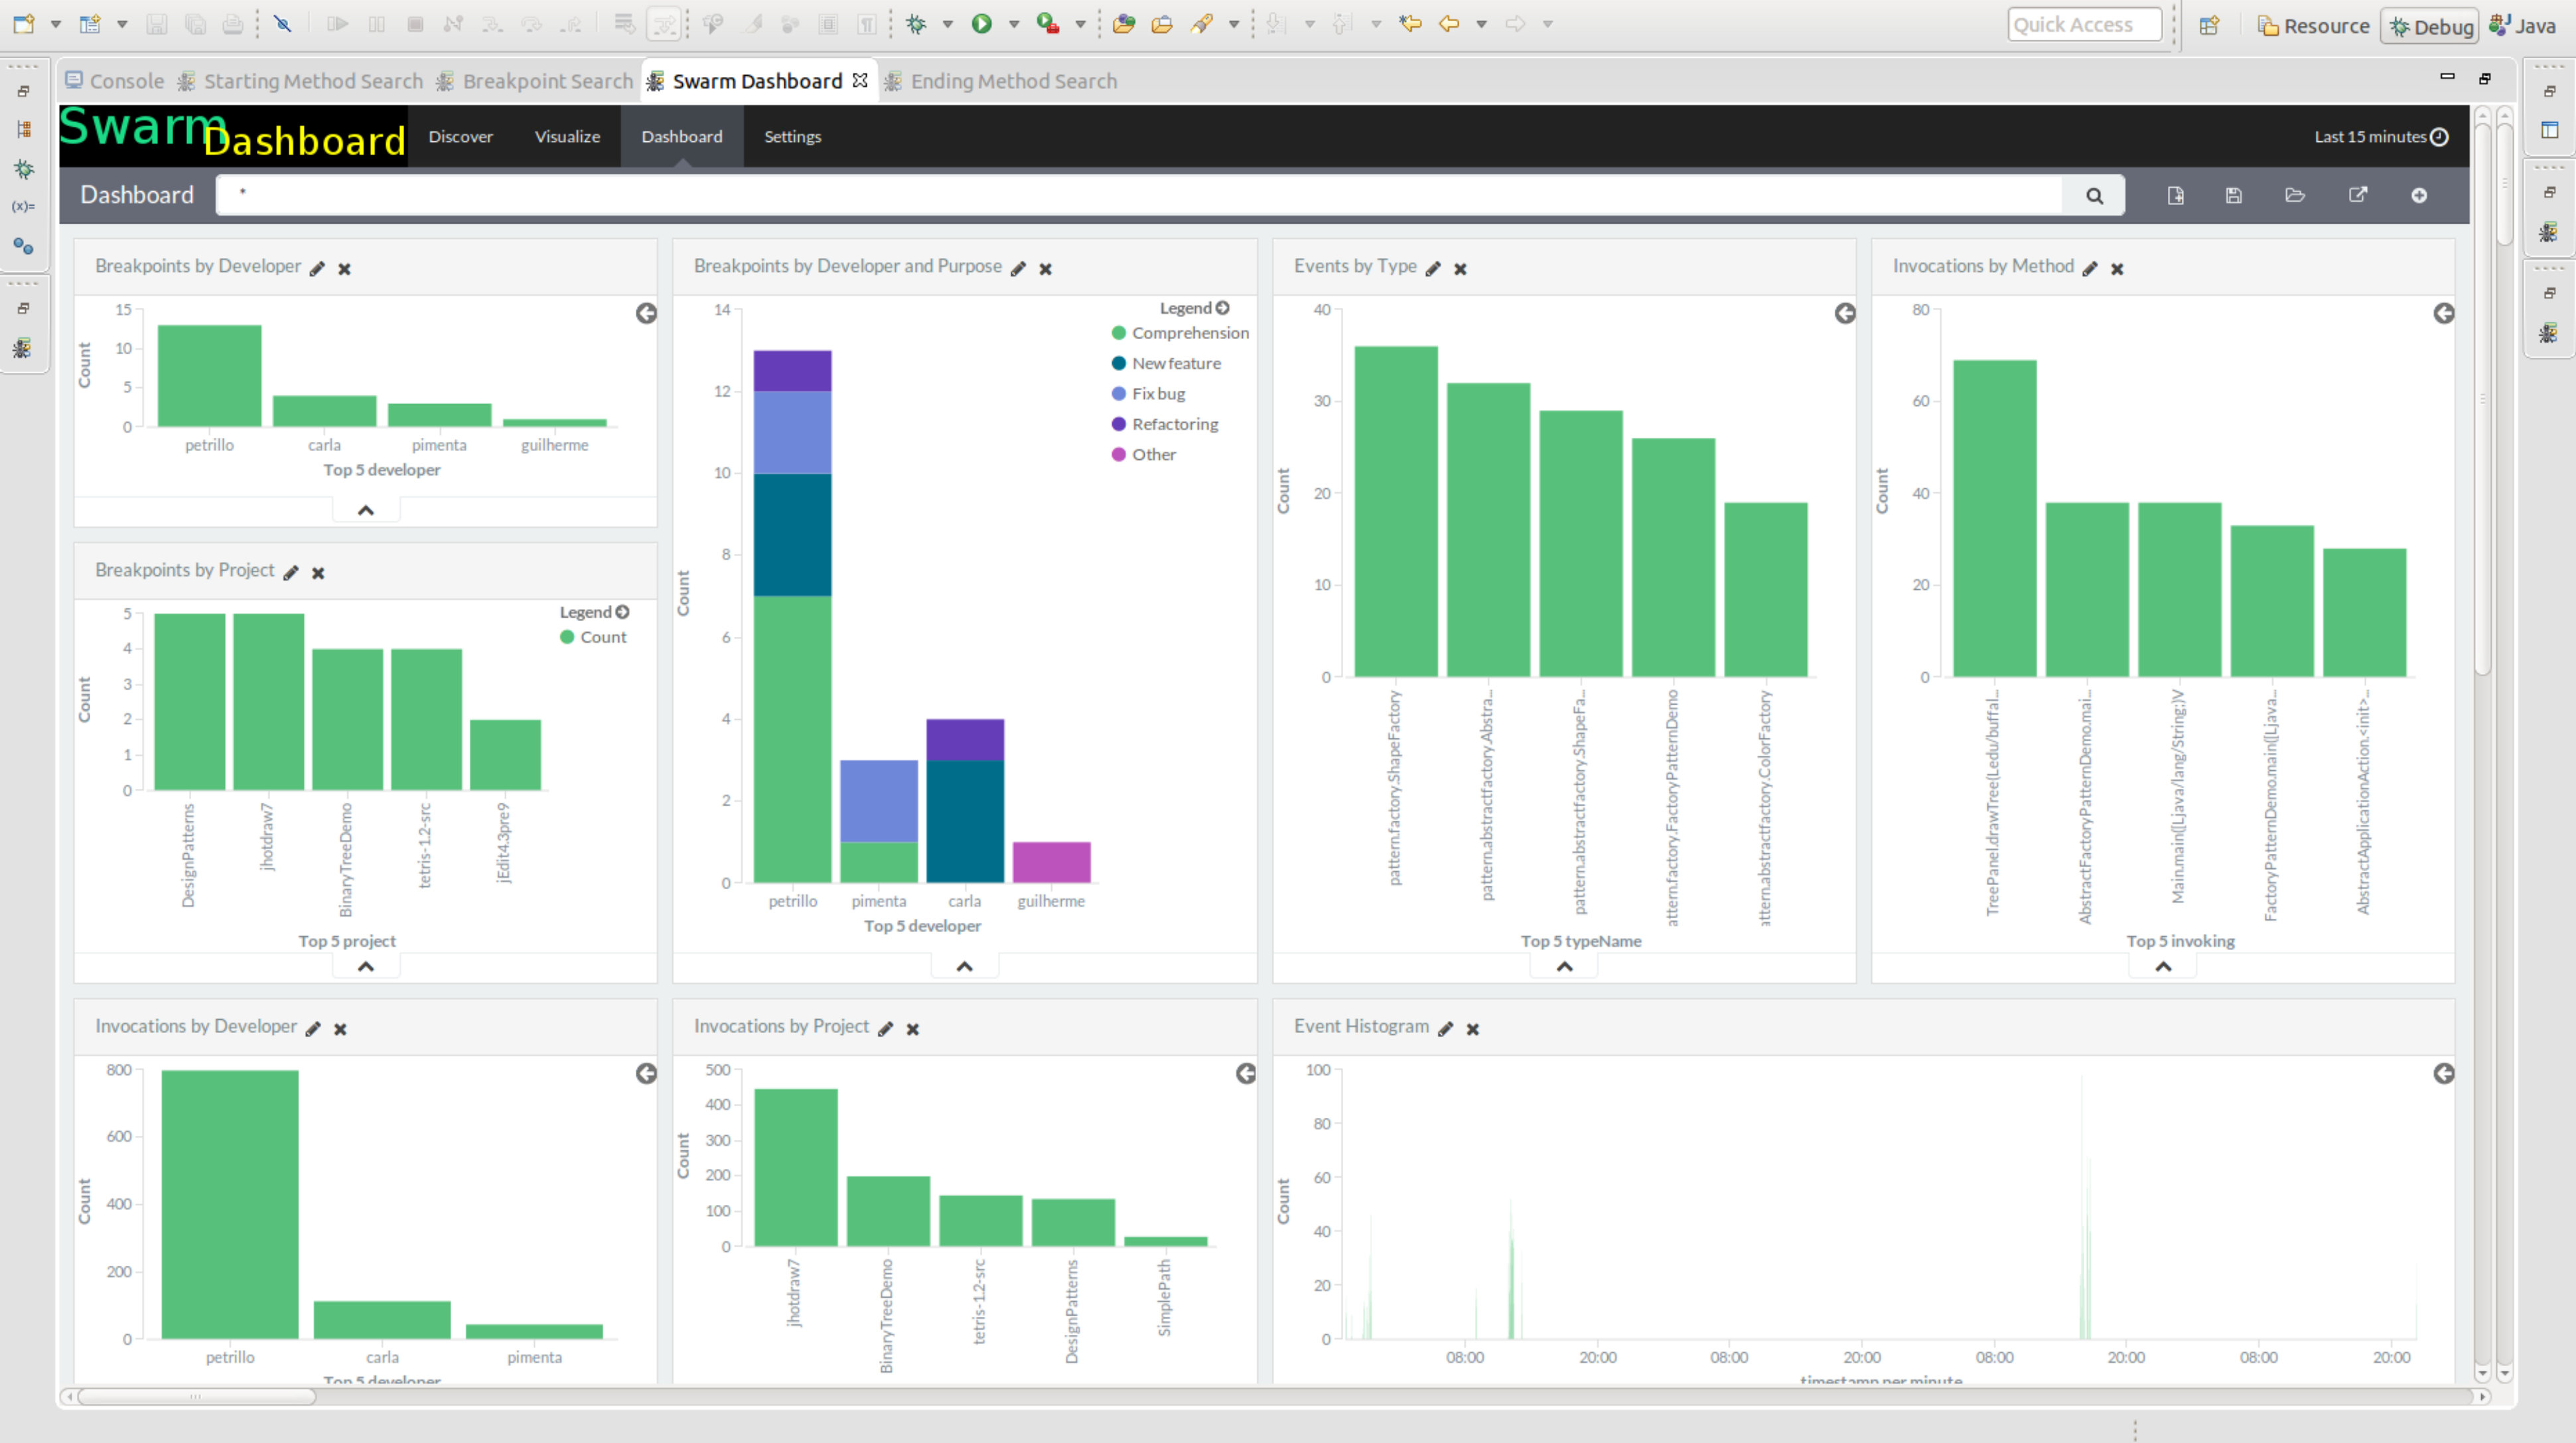
Task: Edit the Breakpoints by Developer panel
Action: 317,268
